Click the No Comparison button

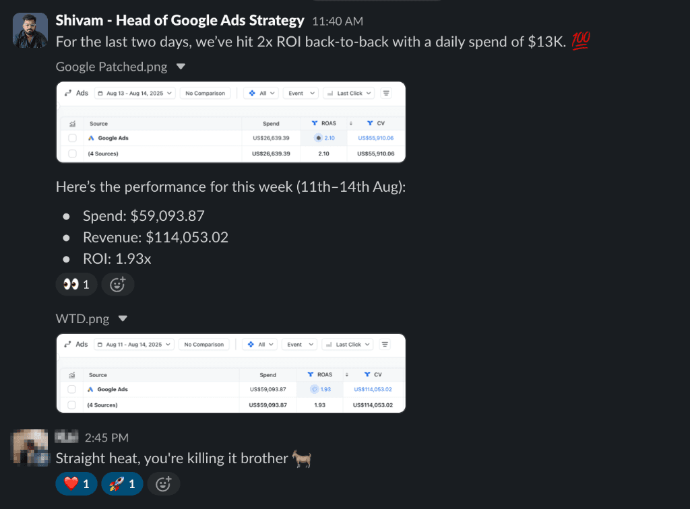[x=205, y=93]
